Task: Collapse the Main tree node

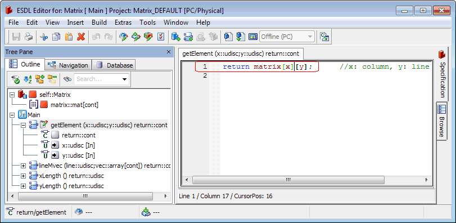Action: [12, 115]
